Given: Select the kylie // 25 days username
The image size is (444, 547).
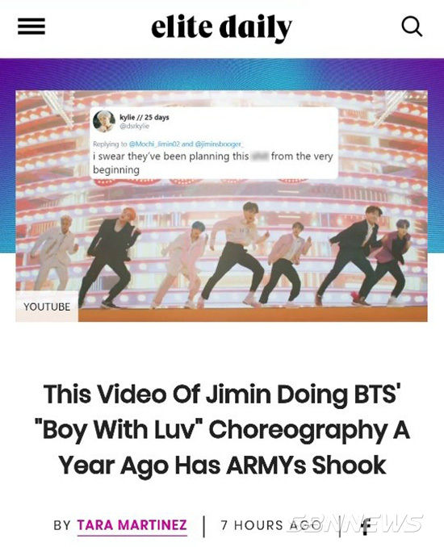Looking at the screenshot, I should coord(145,117).
